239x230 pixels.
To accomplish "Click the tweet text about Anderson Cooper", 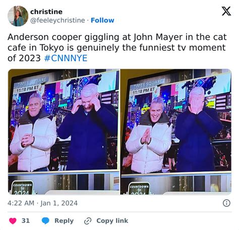I will 117,48.
